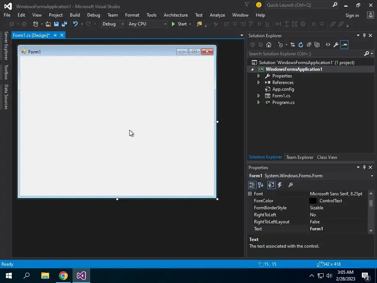The width and height of the screenshot is (377, 283).
Task: Save the current file with the Save icon
Action: 56,24
